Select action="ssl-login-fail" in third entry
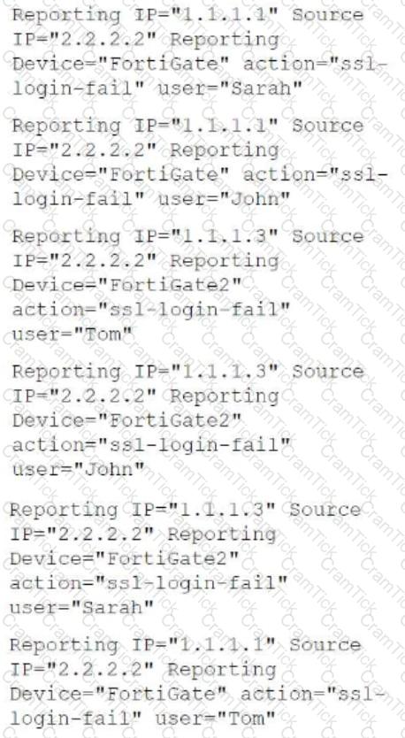 pos(152,310)
